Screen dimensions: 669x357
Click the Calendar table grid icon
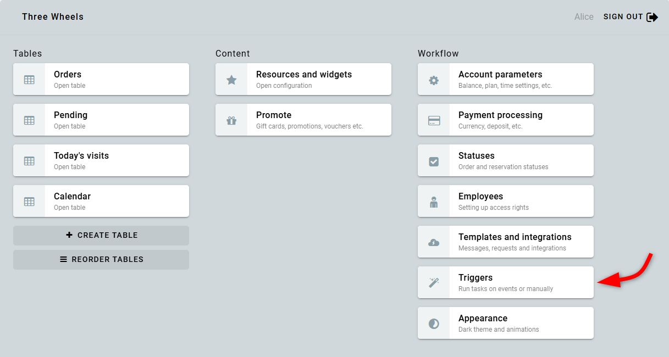click(x=29, y=202)
